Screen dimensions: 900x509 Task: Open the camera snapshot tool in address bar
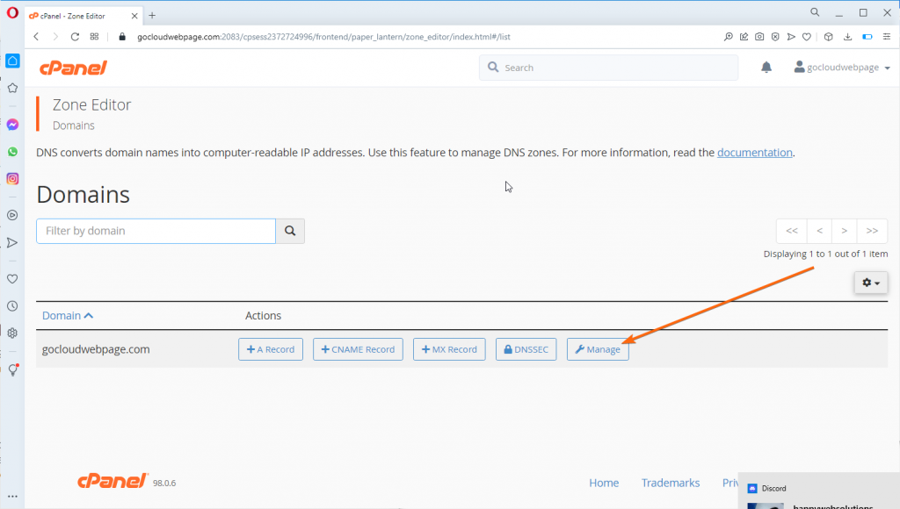(x=759, y=37)
